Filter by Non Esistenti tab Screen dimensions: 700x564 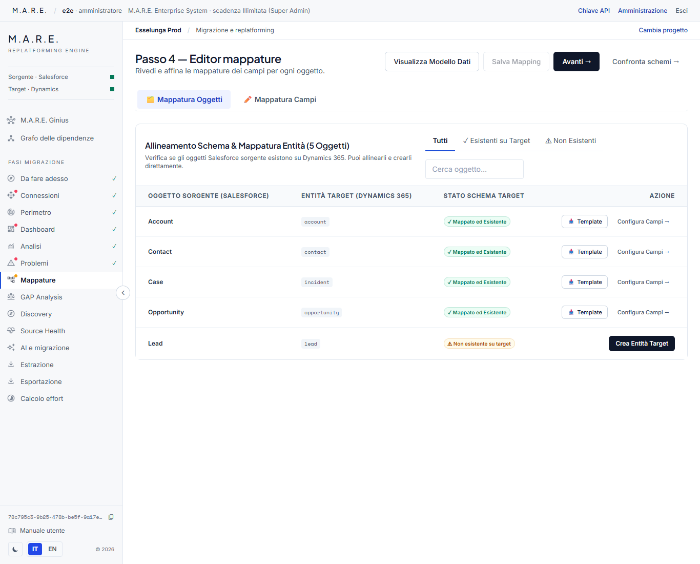tap(570, 140)
